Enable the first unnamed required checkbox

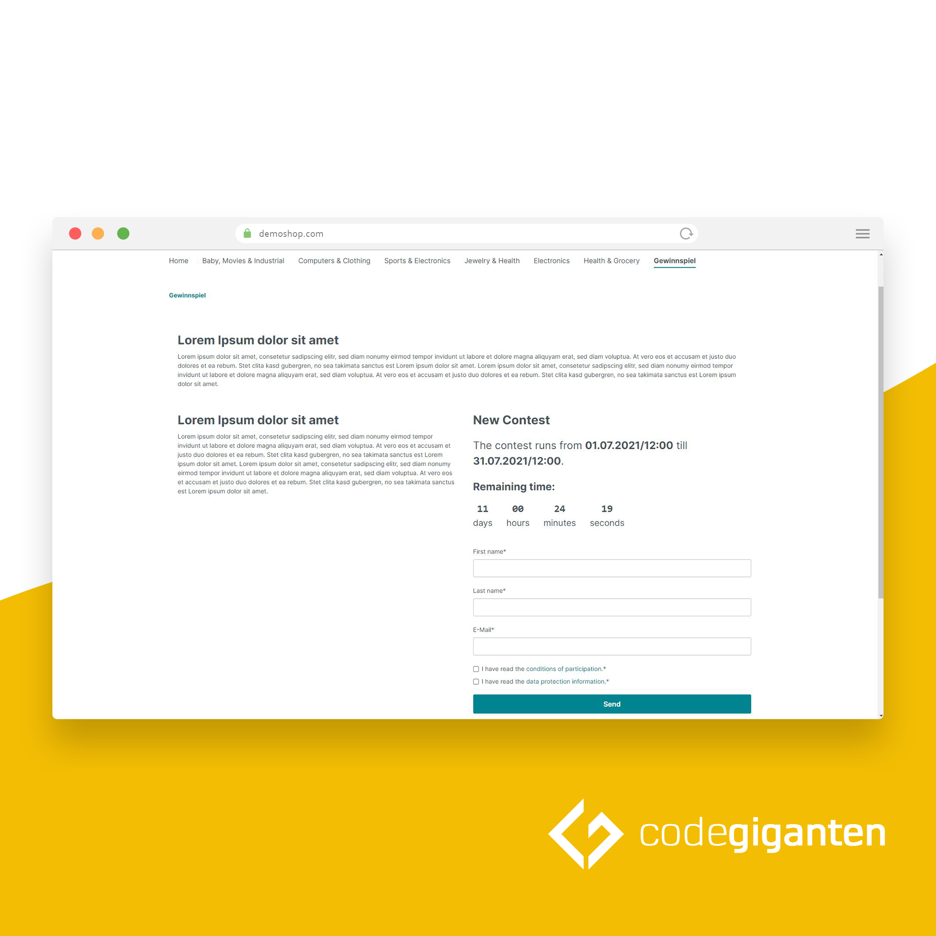point(475,669)
